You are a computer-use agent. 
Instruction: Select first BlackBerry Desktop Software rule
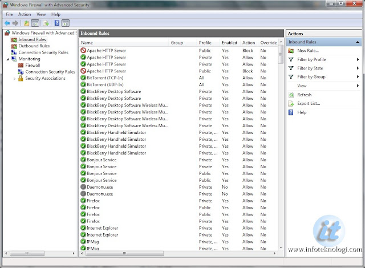pyautogui.click(x=179, y=91)
